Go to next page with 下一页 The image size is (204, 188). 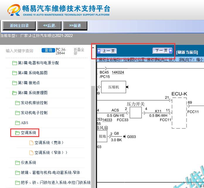162,50
